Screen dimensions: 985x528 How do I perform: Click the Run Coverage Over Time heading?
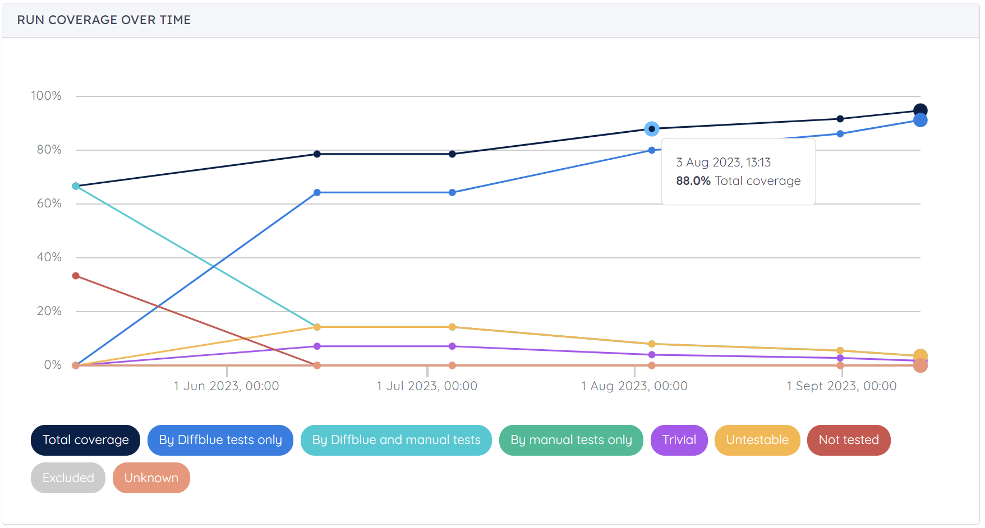[104, 20]
